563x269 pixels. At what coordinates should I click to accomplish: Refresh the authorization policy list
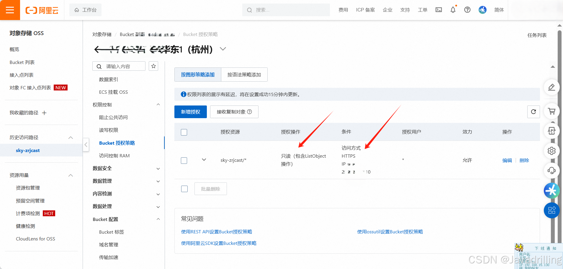click(x=533, y=112)
